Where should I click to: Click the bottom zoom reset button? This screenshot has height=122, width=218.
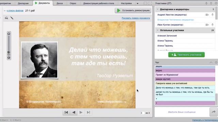pyautogui.click(x=9, y=58)
